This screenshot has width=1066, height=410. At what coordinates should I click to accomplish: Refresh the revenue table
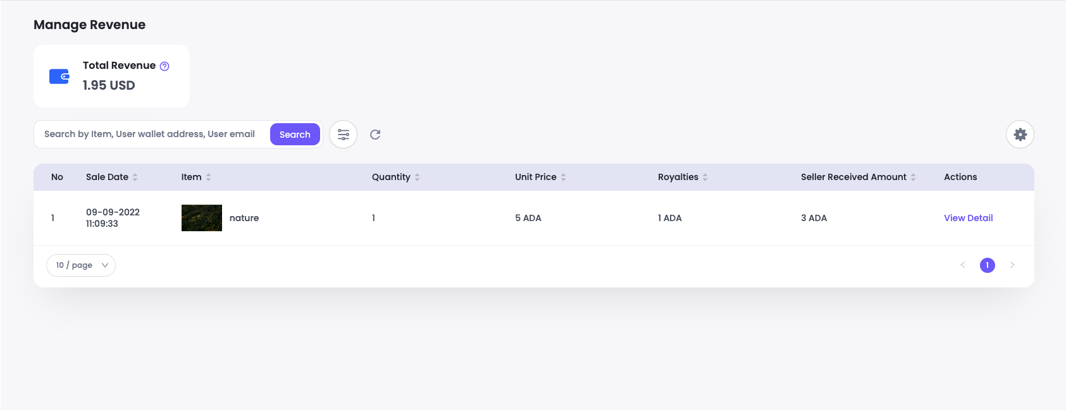tap(375, 135)
